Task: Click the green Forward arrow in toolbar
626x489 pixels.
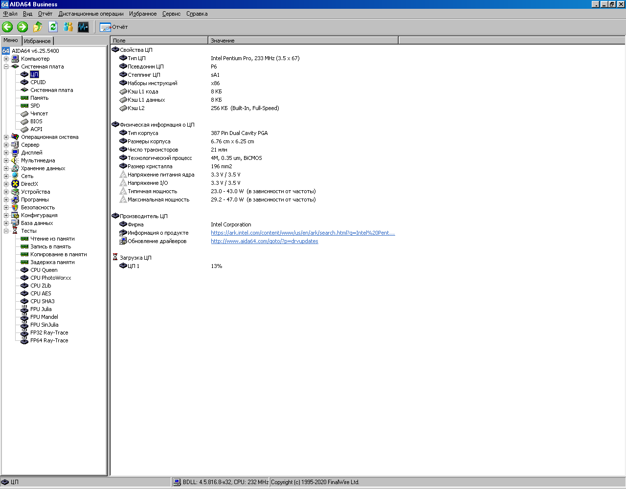Action: click(22, 27)
